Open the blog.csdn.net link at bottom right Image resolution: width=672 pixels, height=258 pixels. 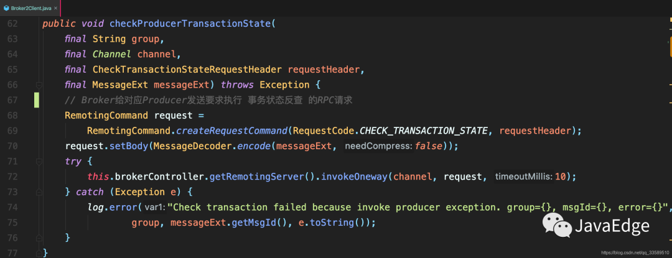(x=635, y=253)
